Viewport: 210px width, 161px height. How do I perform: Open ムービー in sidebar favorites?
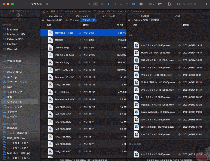point(12,117)
